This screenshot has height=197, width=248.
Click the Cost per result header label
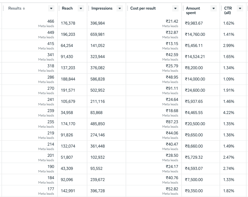point(143,8)
